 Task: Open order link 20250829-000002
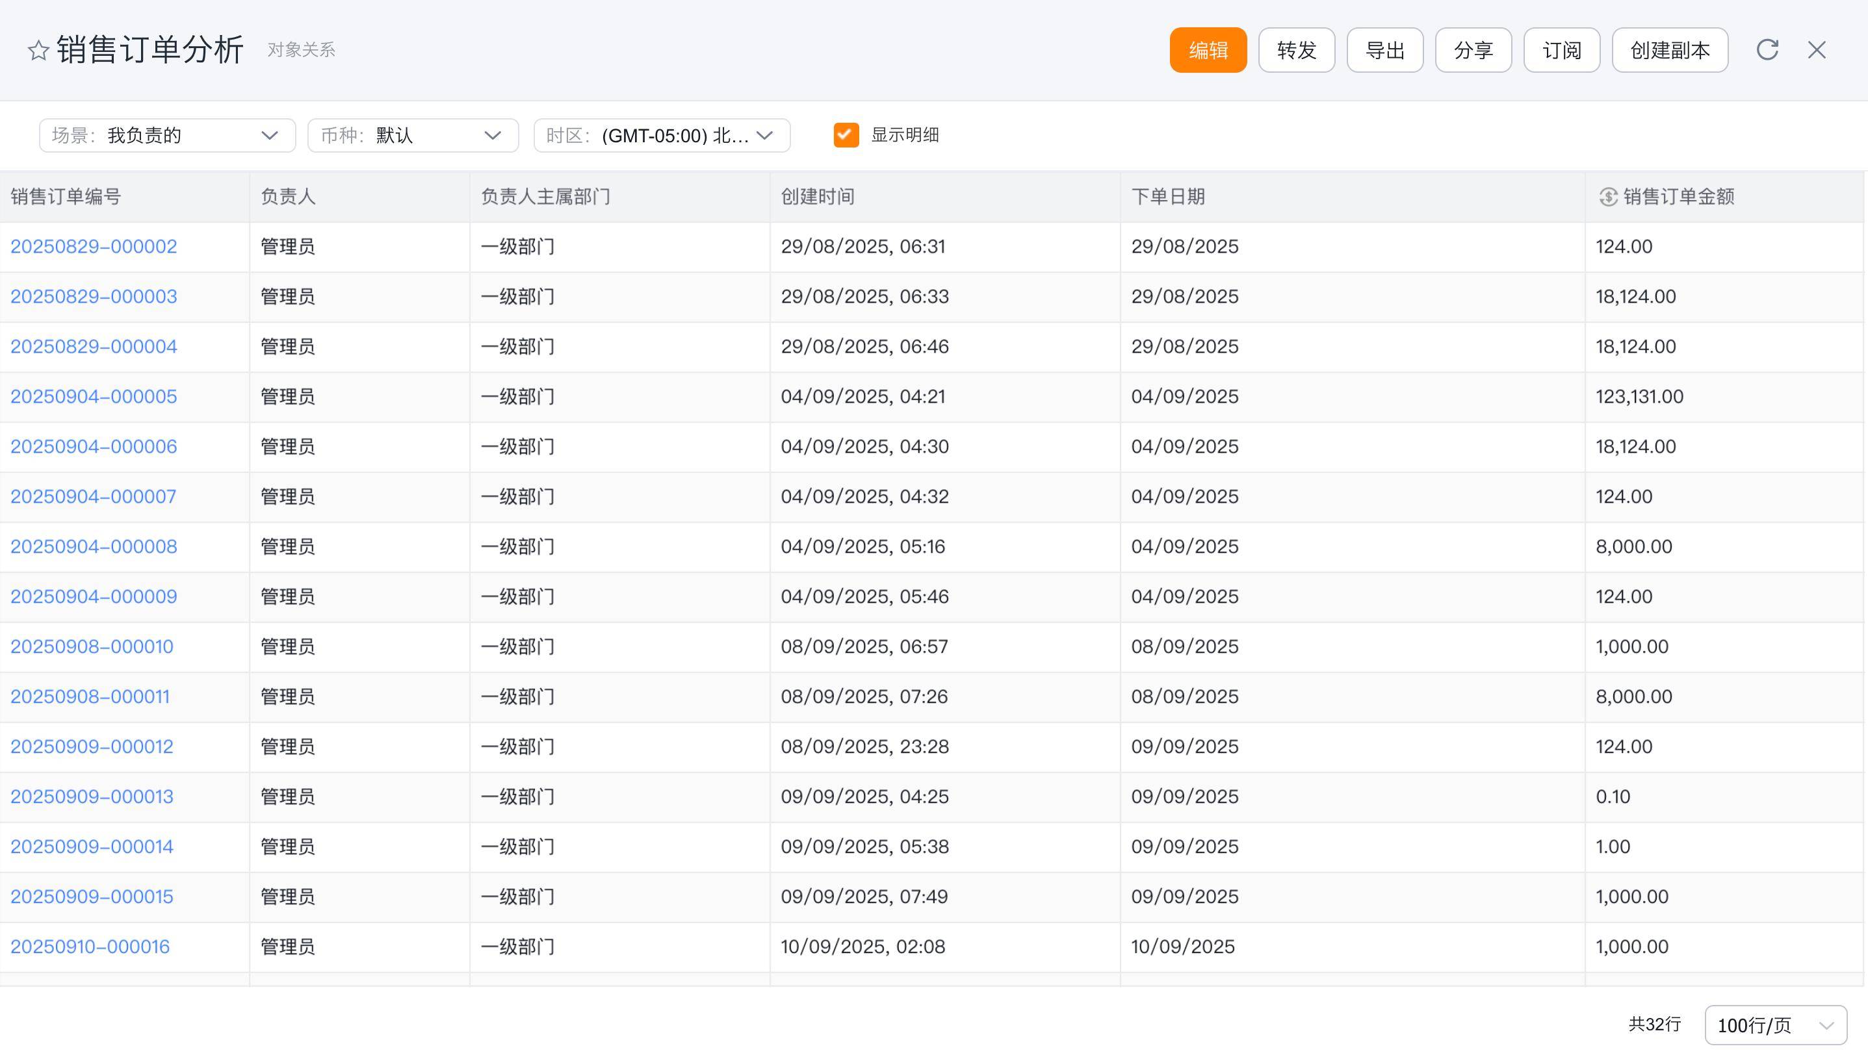point(94,246)
